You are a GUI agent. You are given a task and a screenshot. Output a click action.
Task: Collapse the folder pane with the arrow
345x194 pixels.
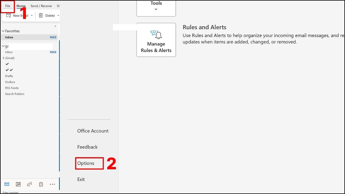[55, 26]
